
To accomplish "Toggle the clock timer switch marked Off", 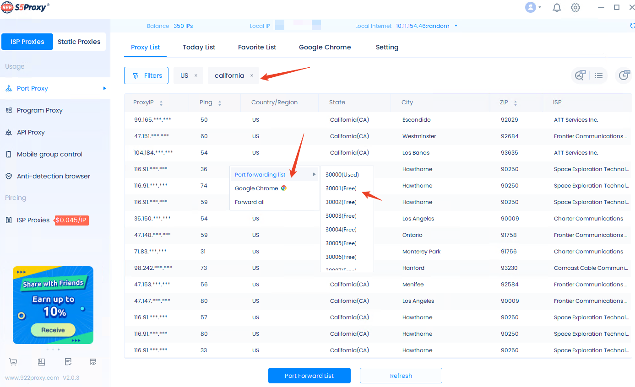I will (x=624, y=75).
